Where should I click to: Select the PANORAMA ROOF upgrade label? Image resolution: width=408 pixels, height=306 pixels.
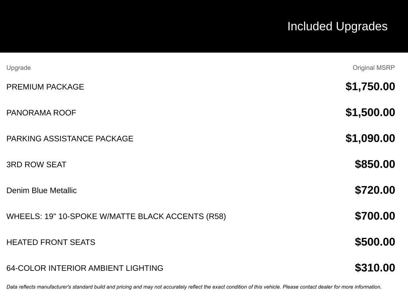click(41, 113)
